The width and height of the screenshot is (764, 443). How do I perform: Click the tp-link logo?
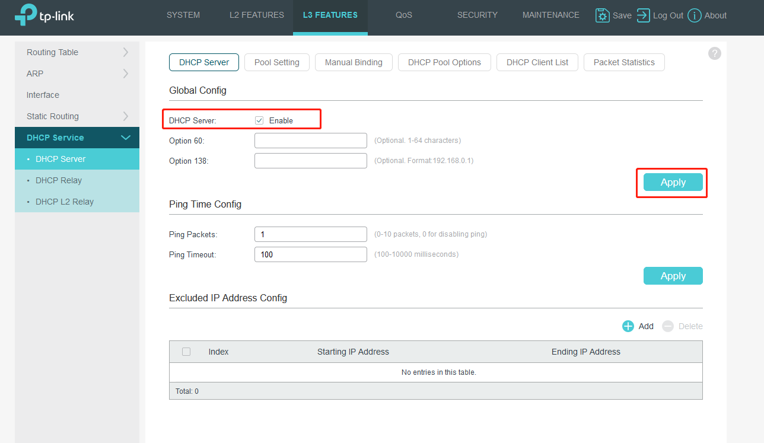44,15
